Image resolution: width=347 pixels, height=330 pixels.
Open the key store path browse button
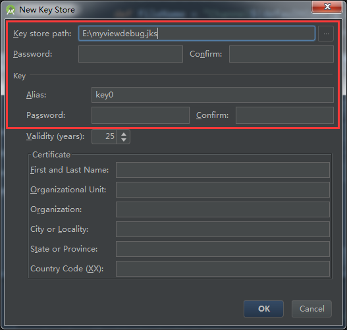pos(326,34)
